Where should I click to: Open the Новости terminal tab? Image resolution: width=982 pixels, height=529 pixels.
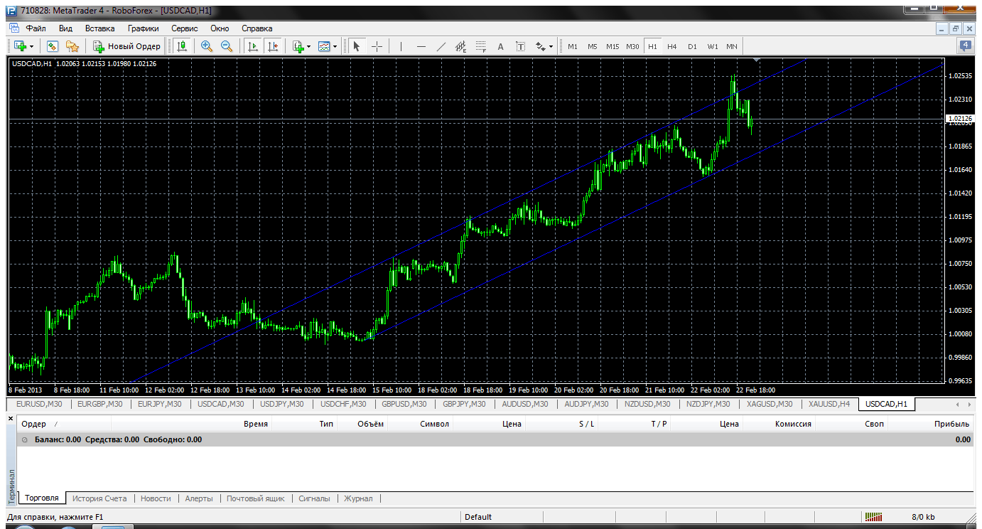156,498
